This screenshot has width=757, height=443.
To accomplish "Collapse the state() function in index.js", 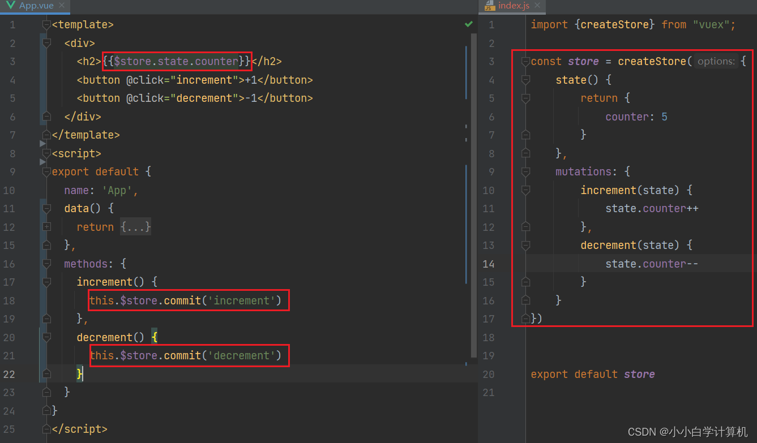I will click(525, 80).
